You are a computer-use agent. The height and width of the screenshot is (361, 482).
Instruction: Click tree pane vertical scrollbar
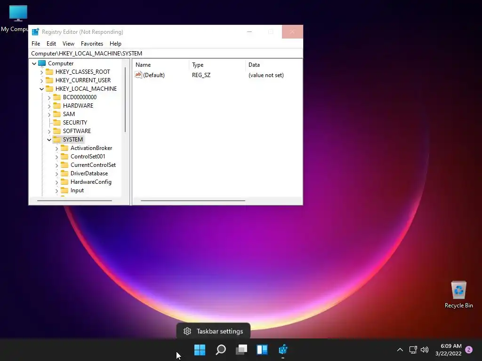coord(125,100)
